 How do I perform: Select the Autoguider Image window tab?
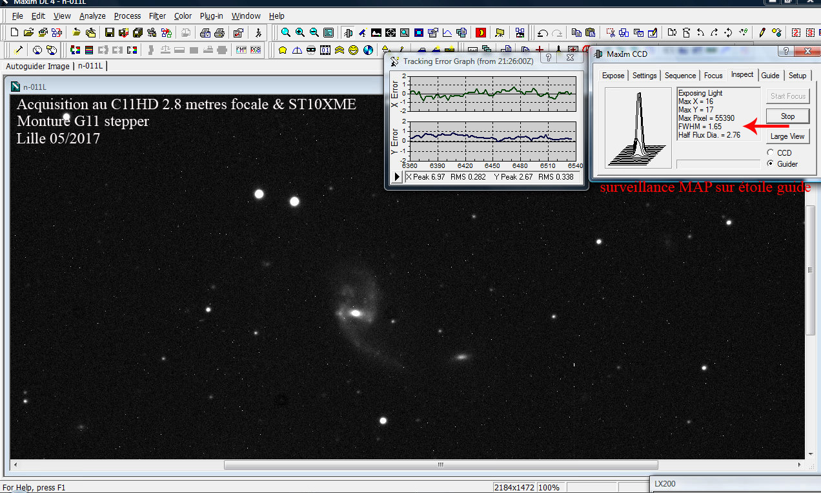coord(37,66)
